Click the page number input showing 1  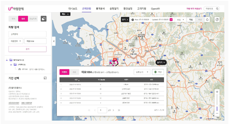(x=102, y=110)
